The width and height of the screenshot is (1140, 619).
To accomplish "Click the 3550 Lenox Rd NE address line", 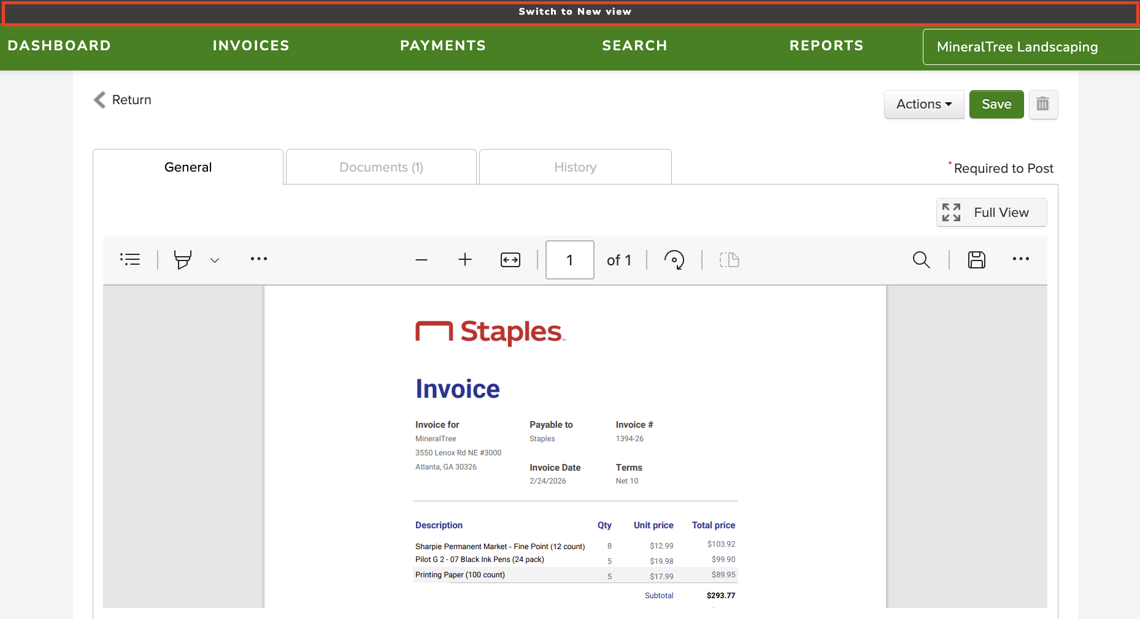I will coord(458,453).
